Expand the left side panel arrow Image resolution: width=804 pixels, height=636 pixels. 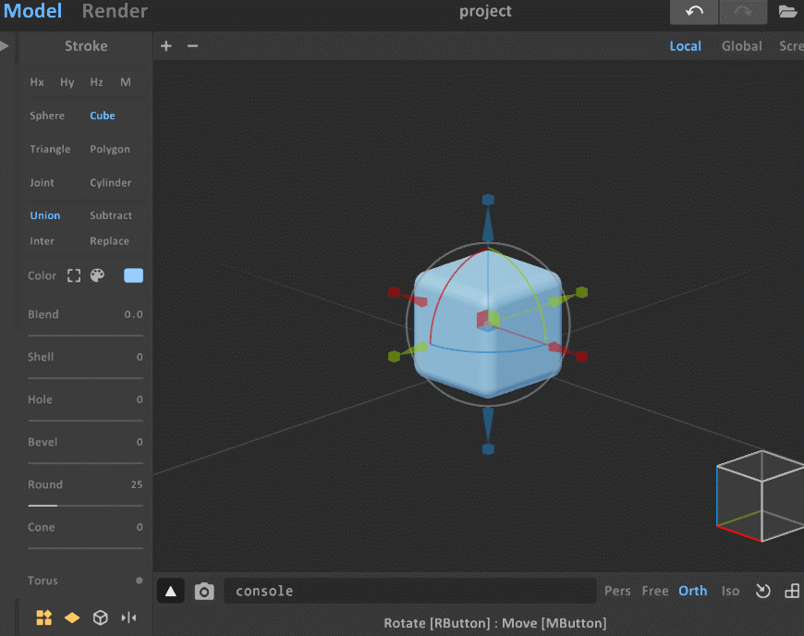click(x=5, y=46)
